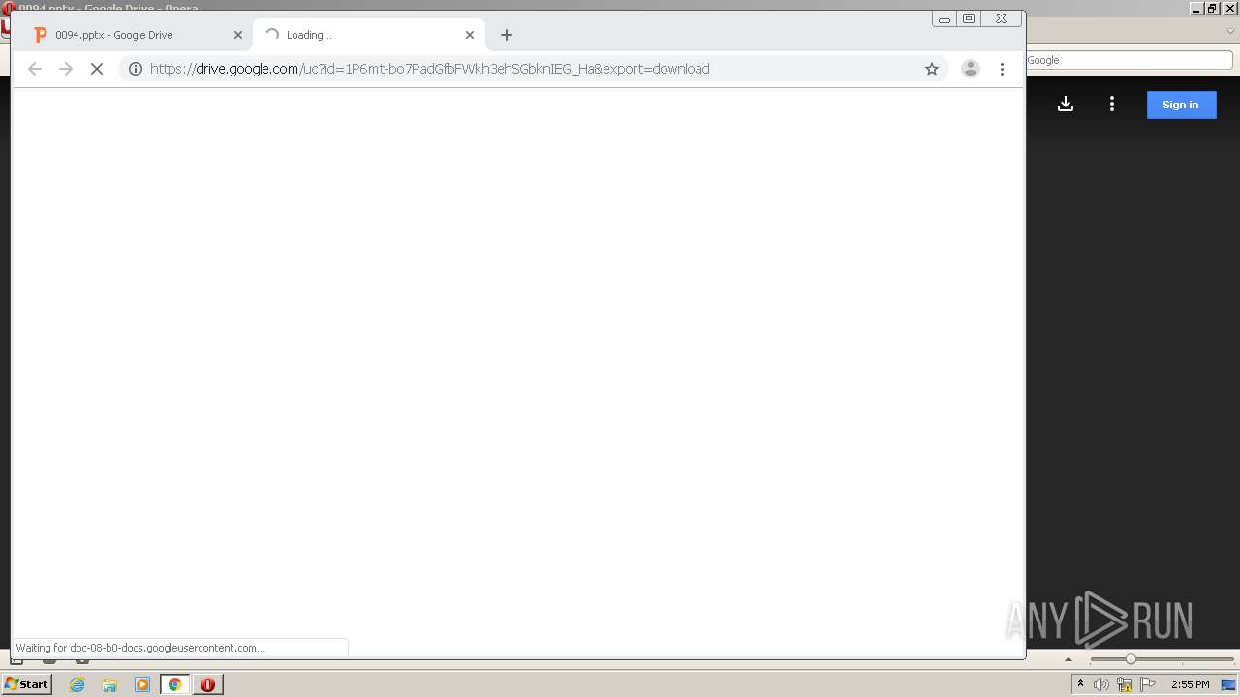Open more actions menu in Drive viewer
The height and width of the screenshot is (697, 1240).
(x=1112, y=105)
